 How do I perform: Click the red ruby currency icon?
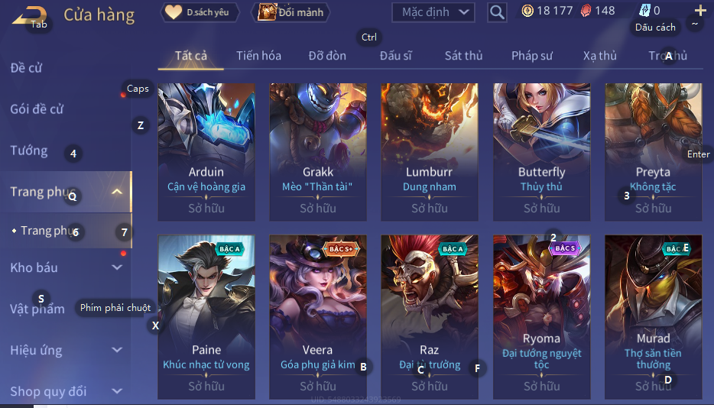586,11
